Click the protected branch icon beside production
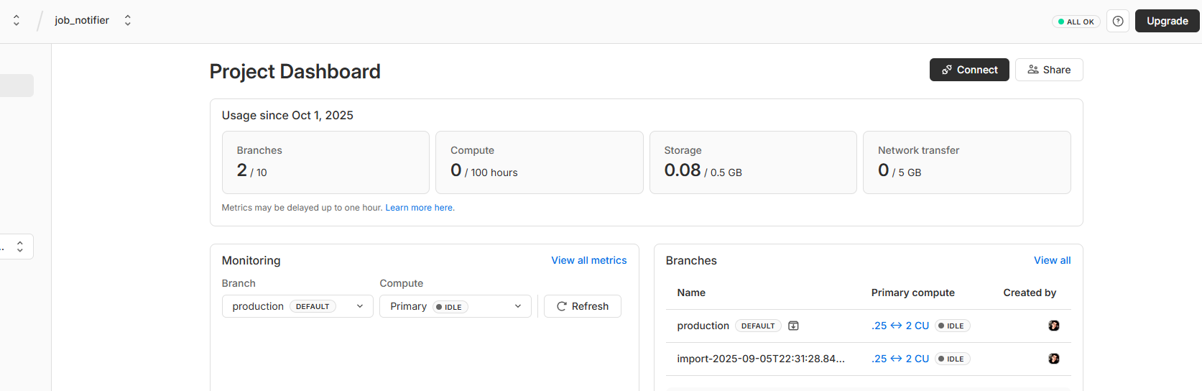This screenshot has width=1202, height=391. pos(793,326)
